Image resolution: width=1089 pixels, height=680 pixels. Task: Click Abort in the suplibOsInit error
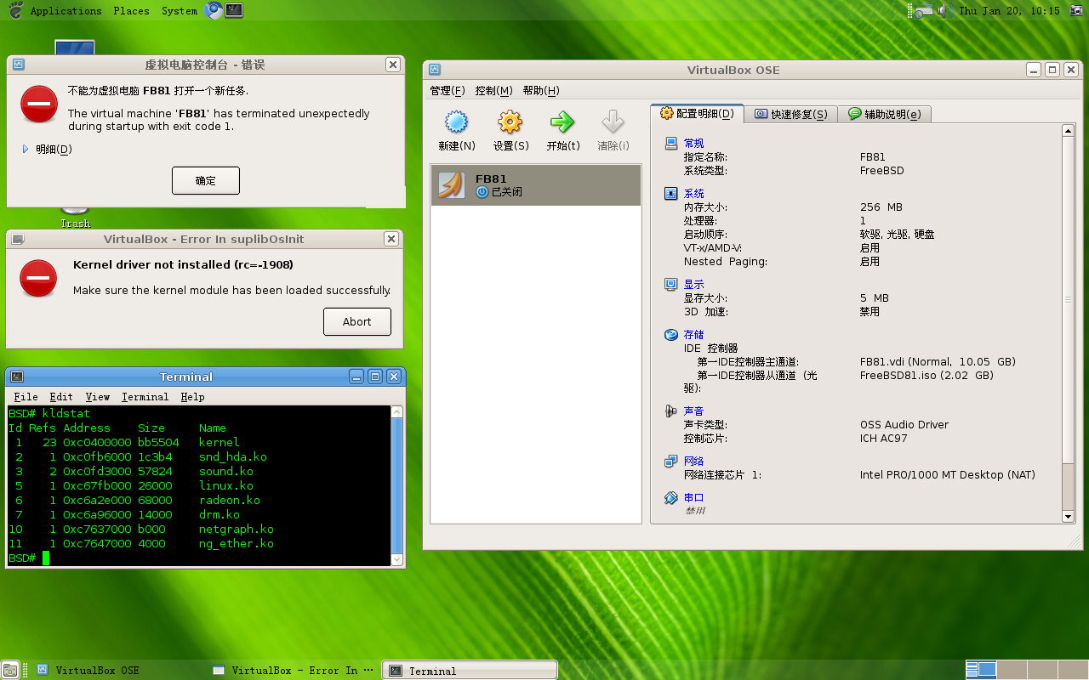tap(357, 322)
